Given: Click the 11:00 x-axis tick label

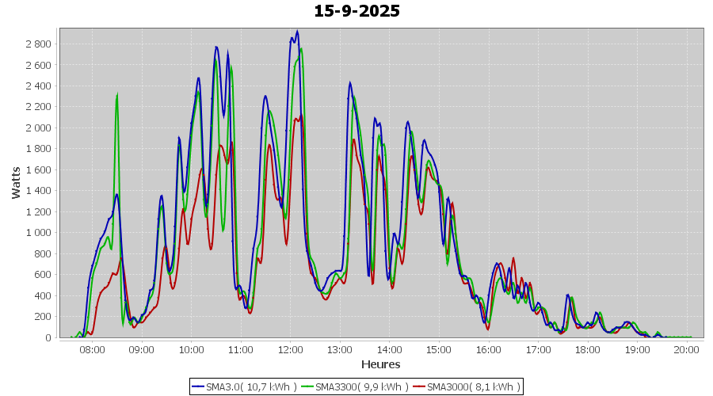Looking at the screenshot, I should 241,350.
